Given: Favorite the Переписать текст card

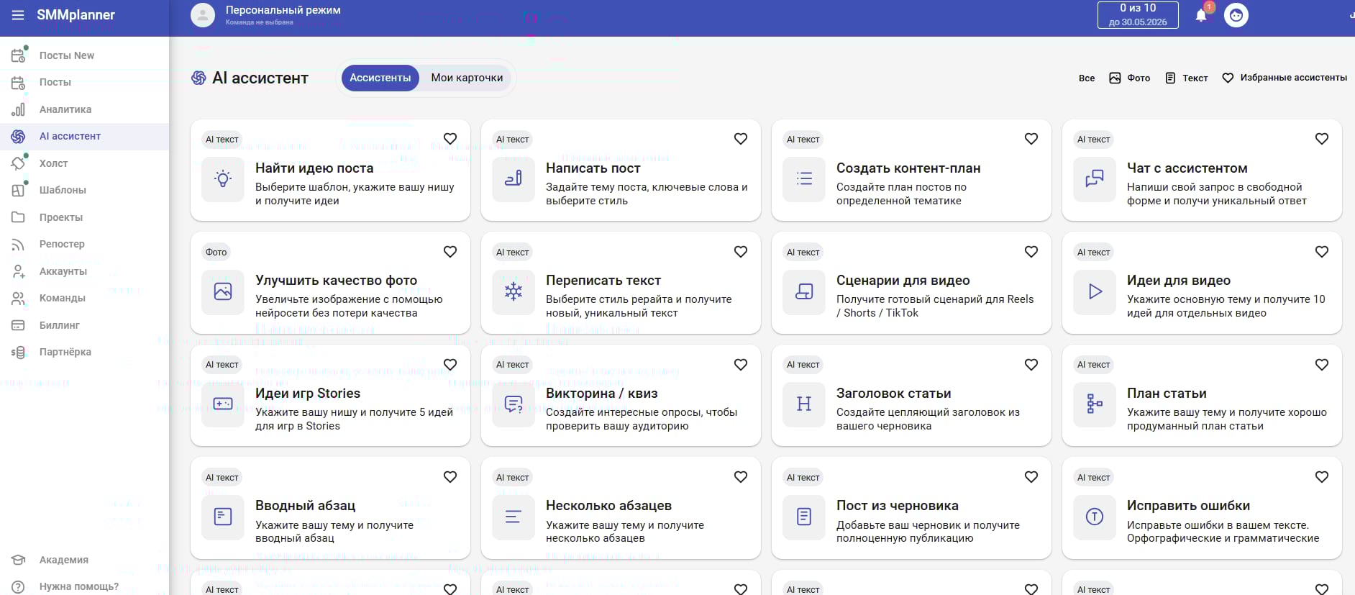Looking at the screenshot, I should tap(741, 252).
